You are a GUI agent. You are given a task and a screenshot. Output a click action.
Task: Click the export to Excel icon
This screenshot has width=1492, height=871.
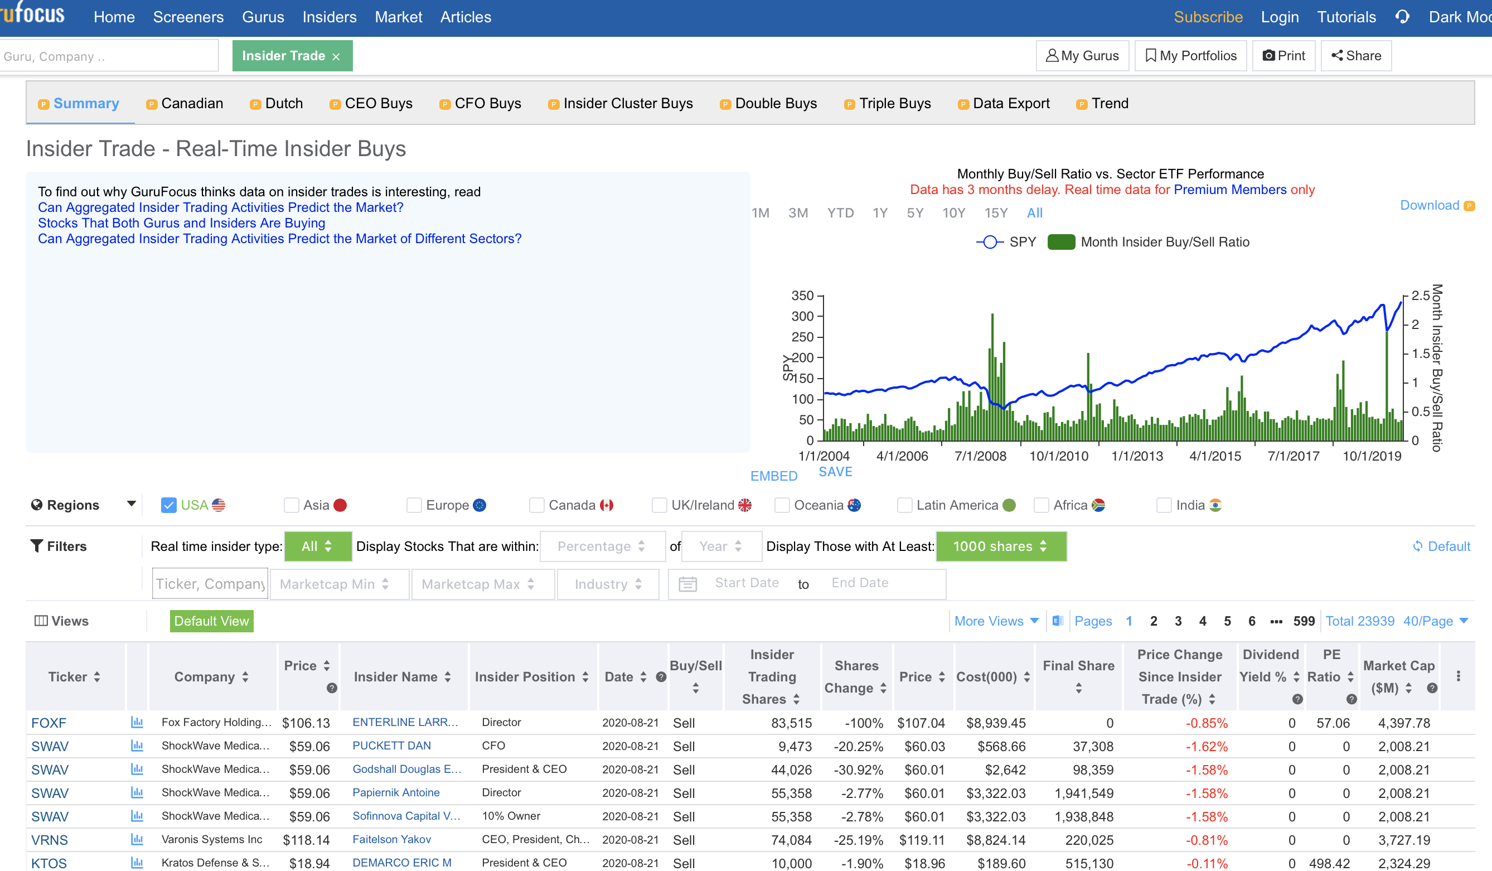tap(1058, 621)
